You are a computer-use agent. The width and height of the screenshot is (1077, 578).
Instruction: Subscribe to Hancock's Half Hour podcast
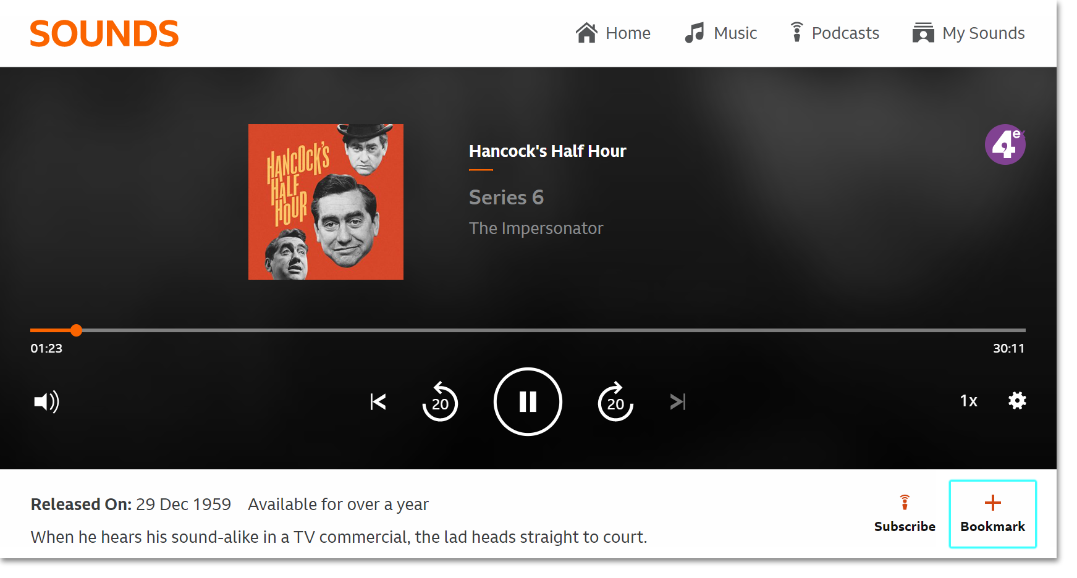point(905,513)
